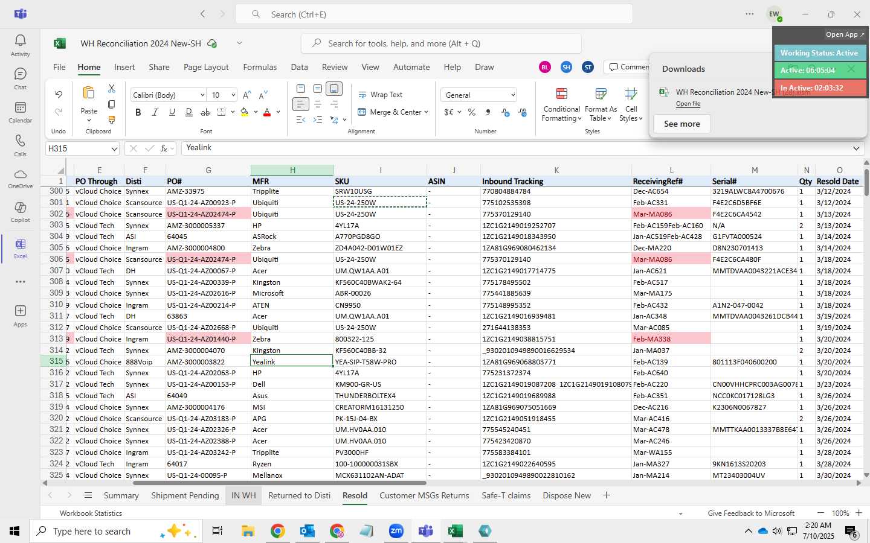Open the Name Box H315 dropdown
The image size is (870, 543).
[x=114, y=148]
